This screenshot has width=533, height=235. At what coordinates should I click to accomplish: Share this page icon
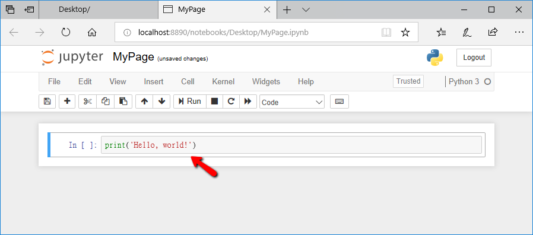[x=493, y=32]
